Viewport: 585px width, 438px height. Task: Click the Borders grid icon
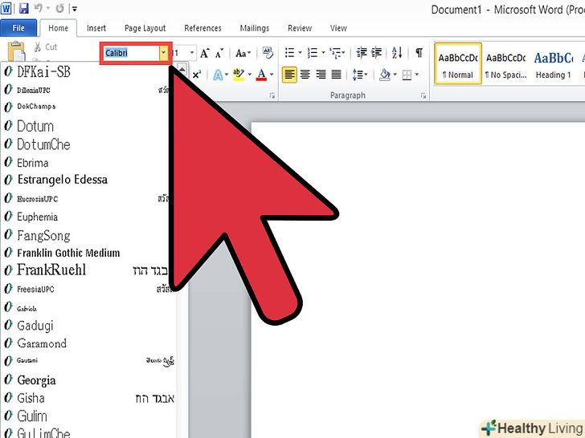click(x=407, y=75)
